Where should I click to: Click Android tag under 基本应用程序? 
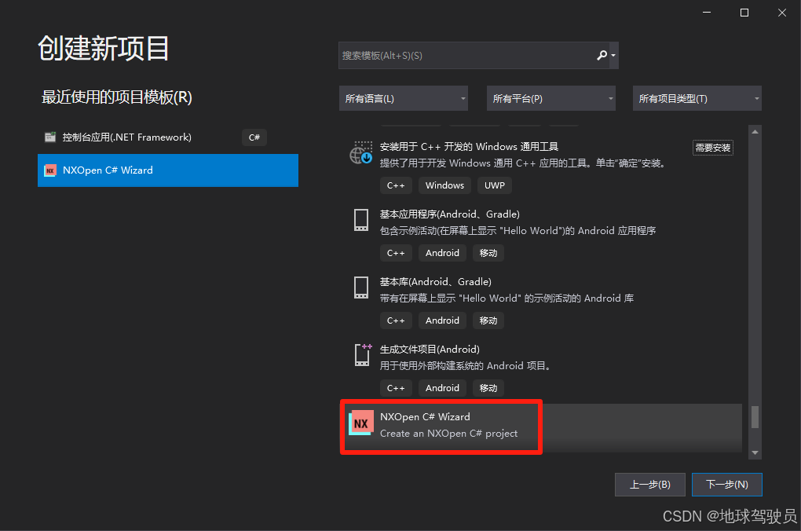tap(442, 253)
